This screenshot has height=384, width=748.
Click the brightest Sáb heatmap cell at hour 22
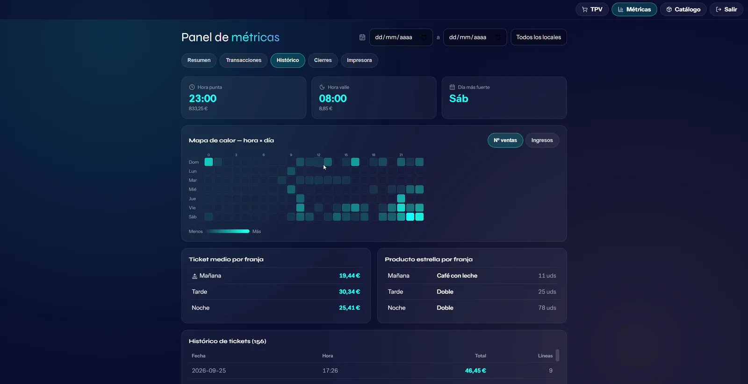tap(410, 216)
